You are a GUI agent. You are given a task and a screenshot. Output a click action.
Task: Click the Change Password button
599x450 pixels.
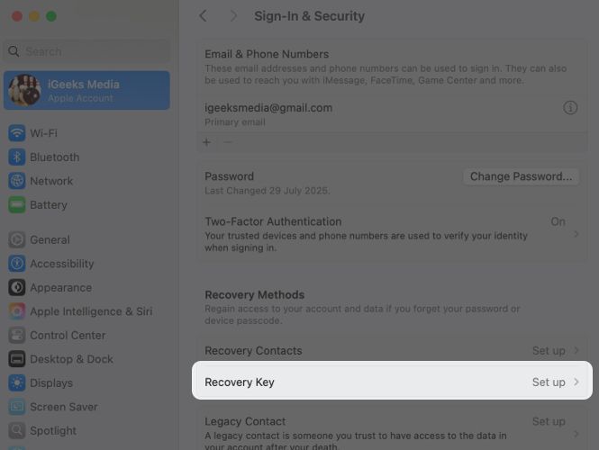(521, 176)
